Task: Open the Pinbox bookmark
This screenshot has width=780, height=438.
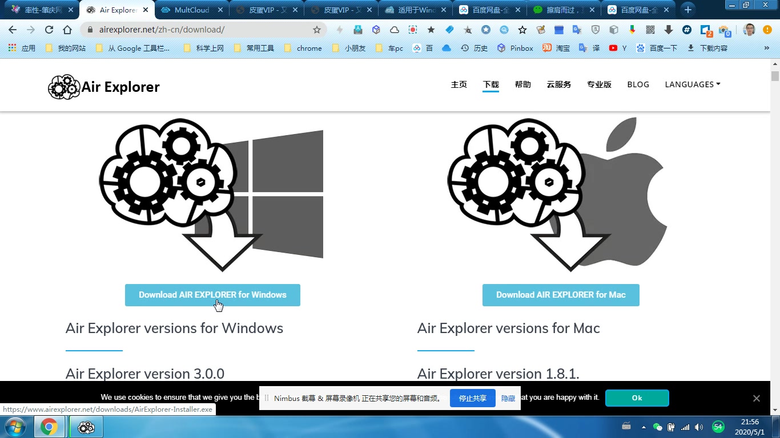Action: 515,48
